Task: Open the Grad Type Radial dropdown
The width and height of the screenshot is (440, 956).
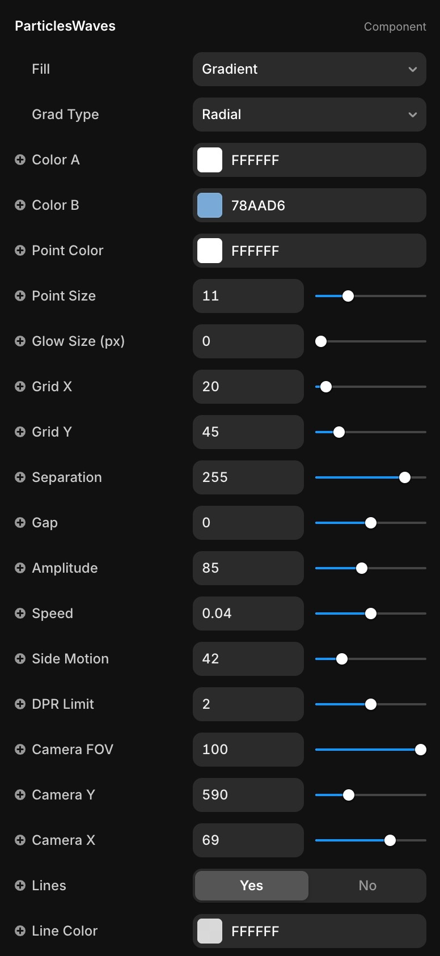Action: pos(309,115)
